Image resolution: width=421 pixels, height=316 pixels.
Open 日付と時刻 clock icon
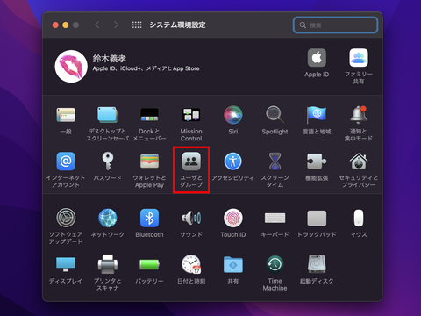tap(191, 264)
